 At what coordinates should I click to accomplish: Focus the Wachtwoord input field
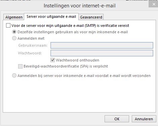click(102, 53)
